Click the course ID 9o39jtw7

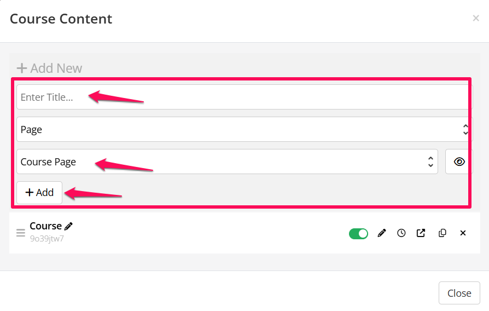tap(46, 238)
